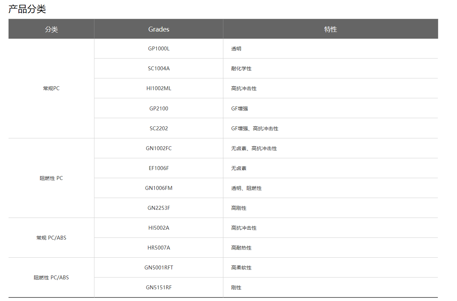
Task: Click the GN5151RF grade cell
Action: pos(159,288)
